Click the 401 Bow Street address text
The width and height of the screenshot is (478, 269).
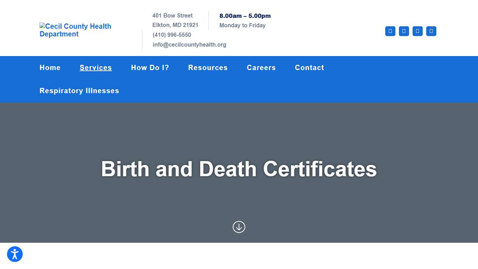172,15
